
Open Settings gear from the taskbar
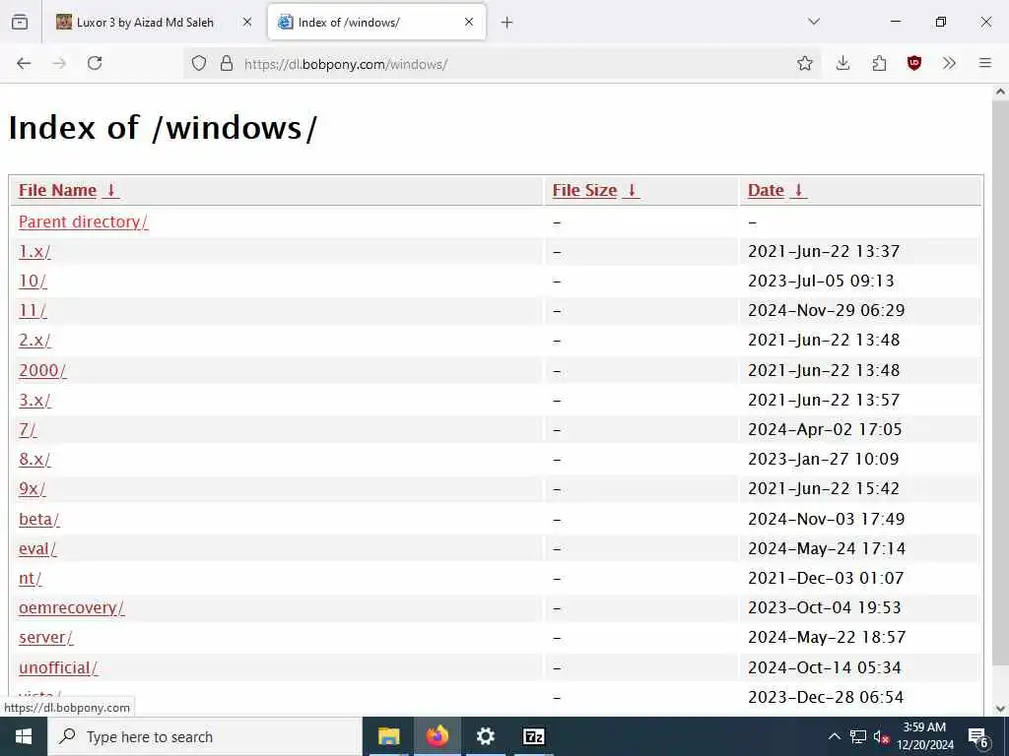[485, 736]
